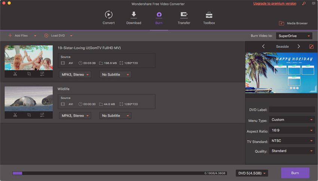Go to next menu template arrow
This screenshot has width=318, height=181.
point(299,47)
